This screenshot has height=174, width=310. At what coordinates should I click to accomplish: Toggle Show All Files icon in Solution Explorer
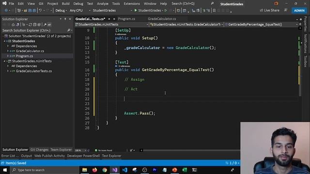coord(39,25)
